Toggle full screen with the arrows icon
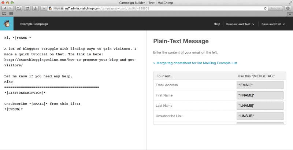Screen dimensions: 293x150 pyautogui.click(x=290, y=3)
